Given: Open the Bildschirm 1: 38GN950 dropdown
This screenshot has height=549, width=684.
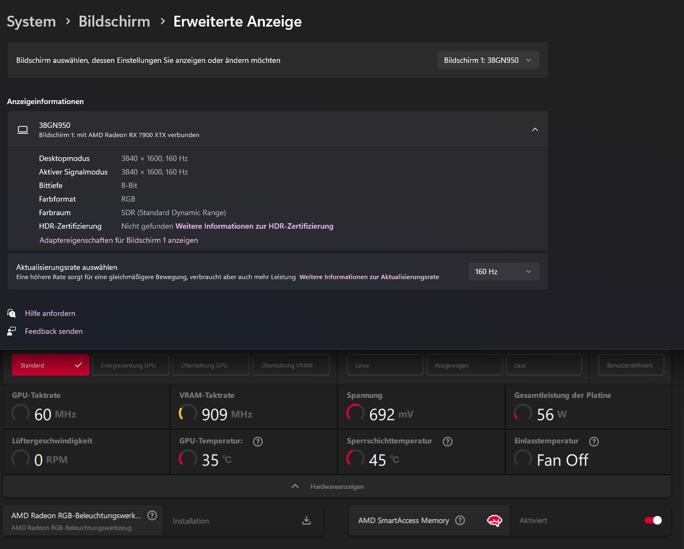Looking at the screenshot, I should tap(488, 60).
